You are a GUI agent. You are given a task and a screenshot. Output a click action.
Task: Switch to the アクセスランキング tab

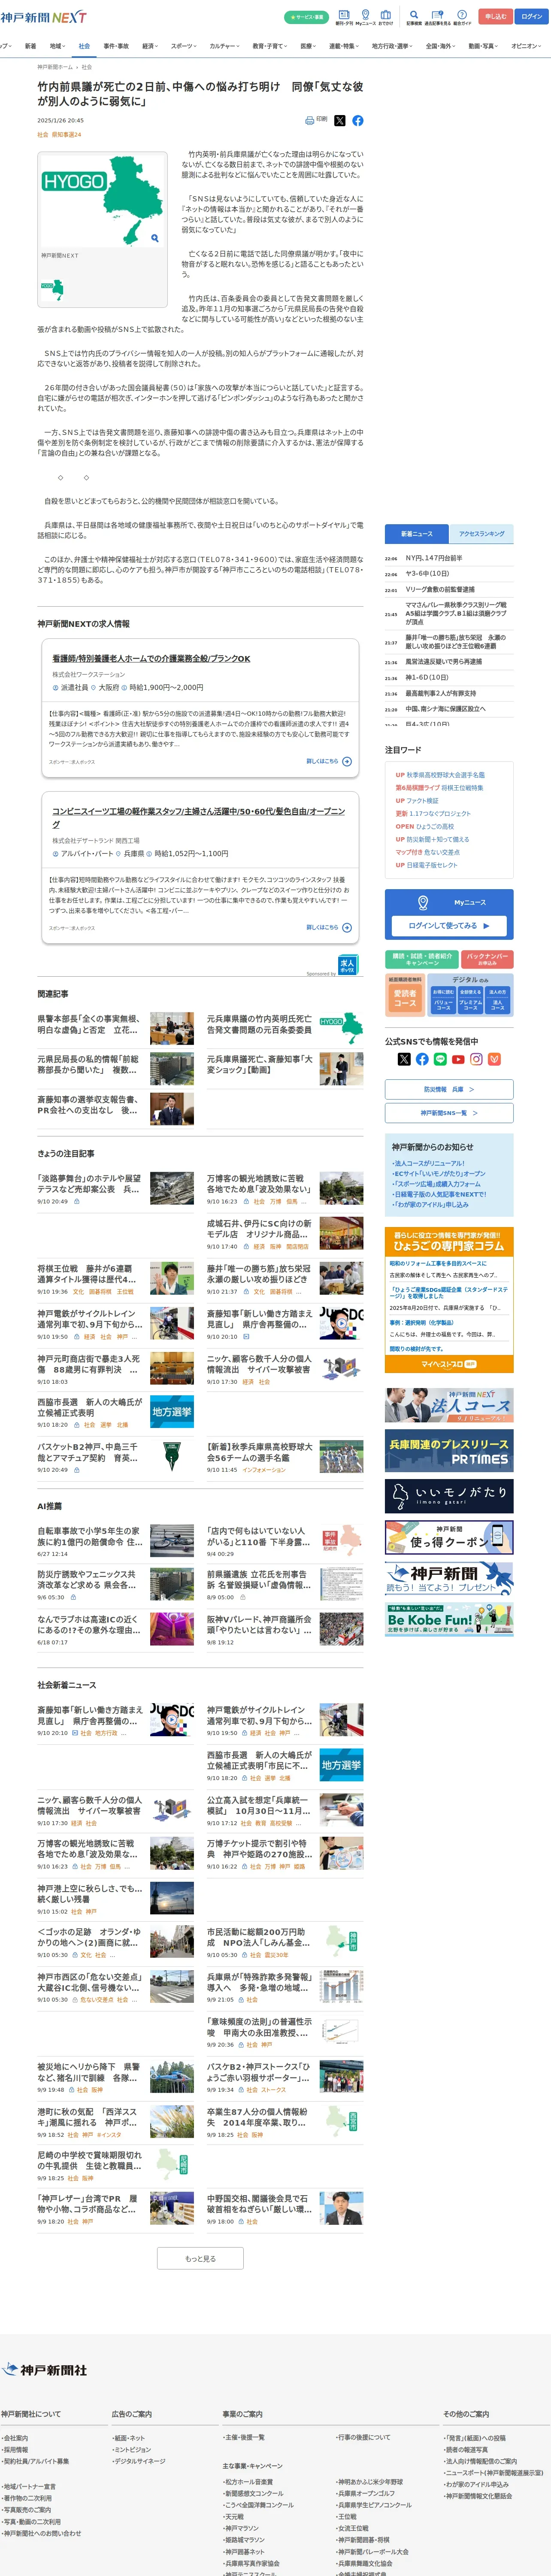(482, 534)
